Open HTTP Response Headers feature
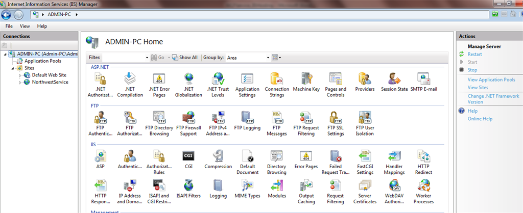The width and height of the screenshot is (523, 213). click(x=101, y=192)
